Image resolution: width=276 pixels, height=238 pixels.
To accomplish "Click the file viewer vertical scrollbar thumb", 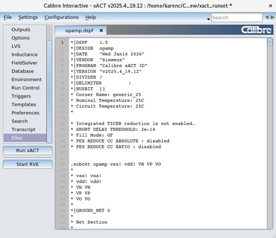I will click(x=270, y=42).
